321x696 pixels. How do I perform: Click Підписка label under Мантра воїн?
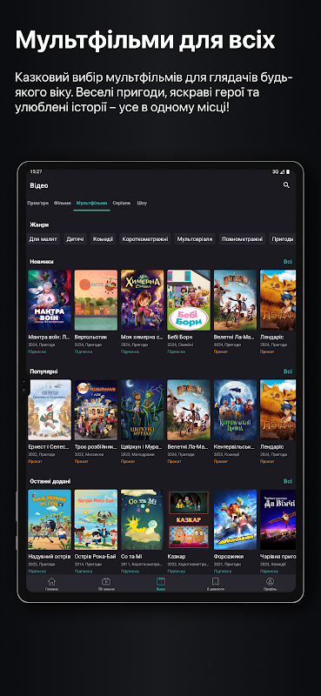click(x=37, y=351)
